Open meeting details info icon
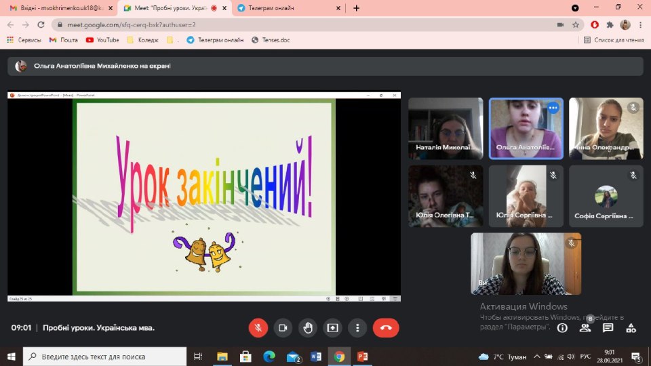Image resolution: width=651 pixels, height=366 pixels. click(562, 327)
